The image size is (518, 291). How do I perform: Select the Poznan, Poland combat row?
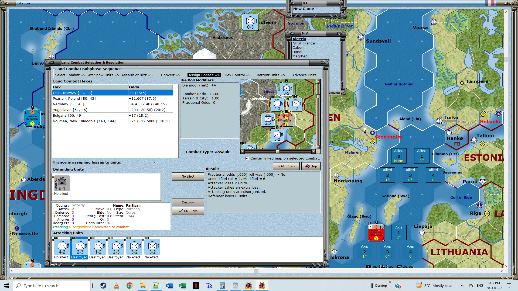click(113, 99)
